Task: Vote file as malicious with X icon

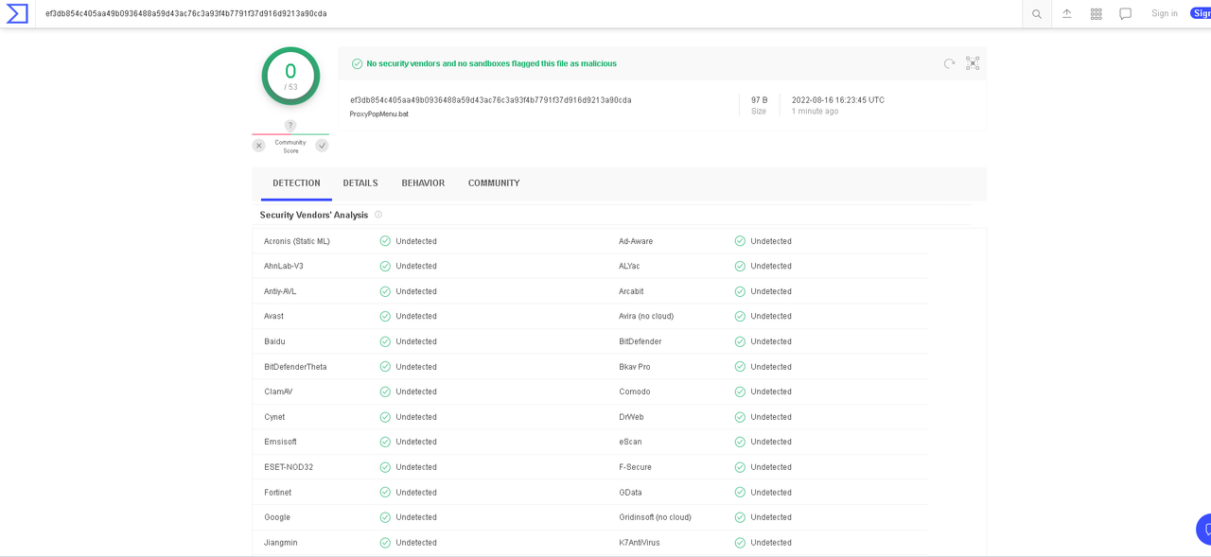Action: [258, 146]
